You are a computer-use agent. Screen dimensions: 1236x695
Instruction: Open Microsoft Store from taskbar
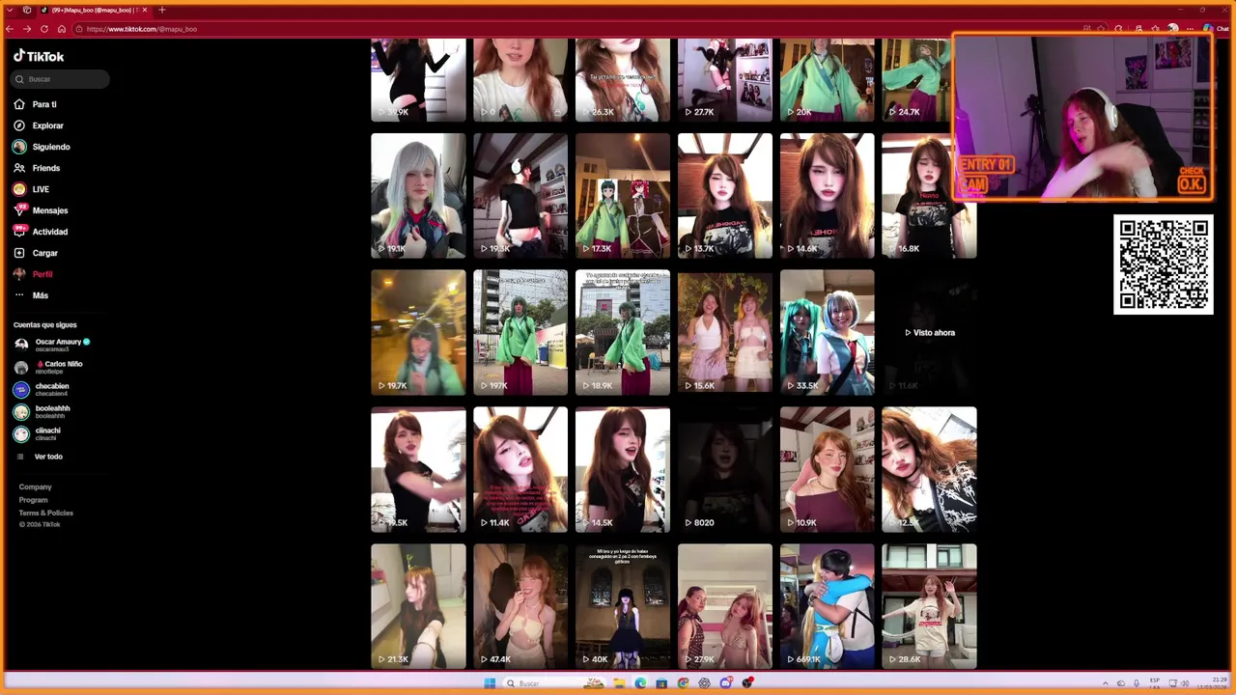(661, 683)
